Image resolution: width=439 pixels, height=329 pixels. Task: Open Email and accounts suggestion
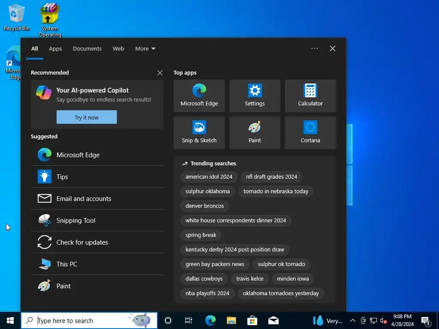(97, 199)
